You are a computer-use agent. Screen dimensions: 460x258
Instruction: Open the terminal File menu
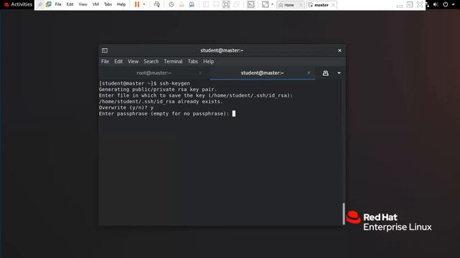(x=105, y=62)
